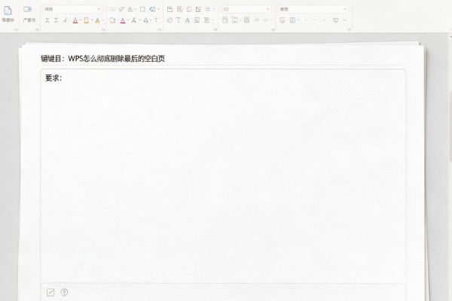
Task: Click first window-layout icon in third group
Action: pyautogui.click(x=169, y=10)
